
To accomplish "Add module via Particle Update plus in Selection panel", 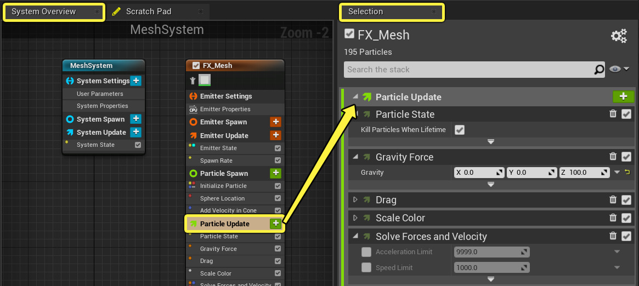I will pos(623,96).
